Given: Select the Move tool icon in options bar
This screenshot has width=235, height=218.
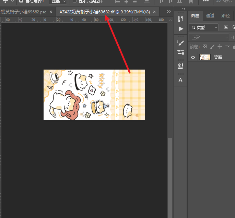Looking at the screenshot, I should click(x=5, y=1).
